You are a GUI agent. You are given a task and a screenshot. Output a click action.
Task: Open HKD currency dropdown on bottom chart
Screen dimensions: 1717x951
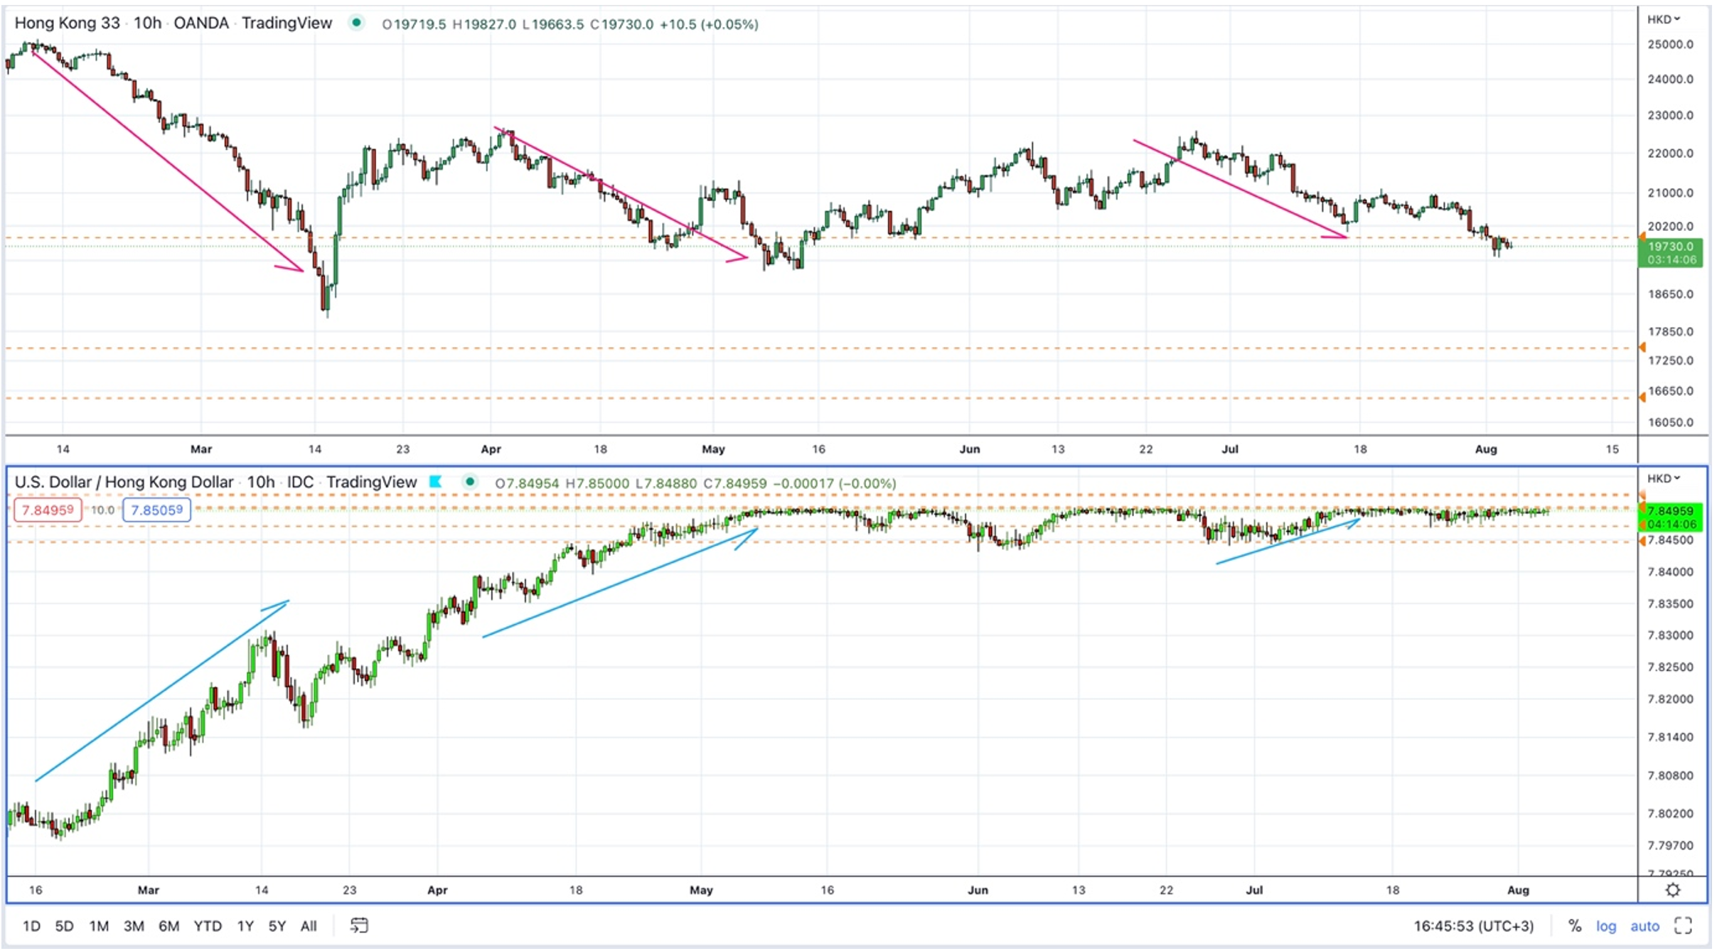point(1664,478)
